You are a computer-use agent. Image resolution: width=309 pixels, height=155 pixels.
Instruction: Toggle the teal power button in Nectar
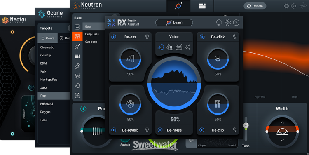click(12, 134)
